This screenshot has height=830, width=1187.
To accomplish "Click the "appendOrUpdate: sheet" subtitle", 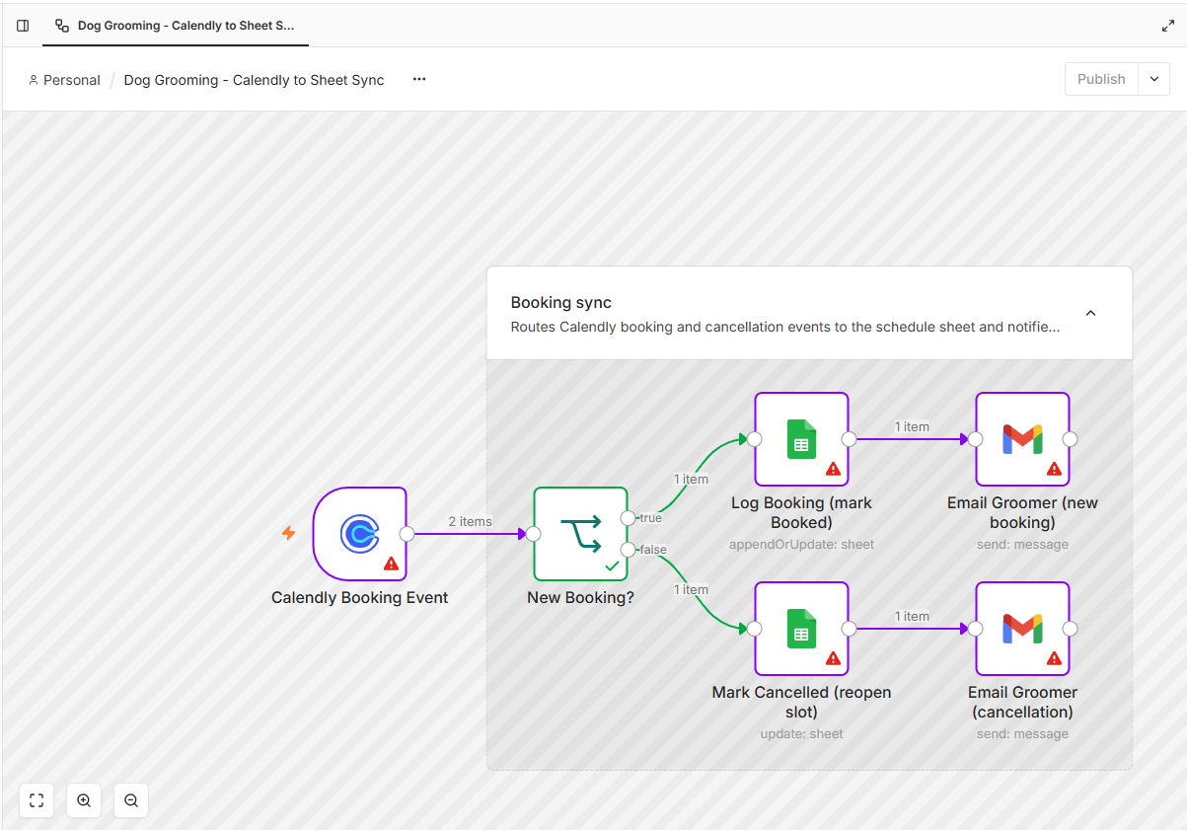I will pos(801,545).
